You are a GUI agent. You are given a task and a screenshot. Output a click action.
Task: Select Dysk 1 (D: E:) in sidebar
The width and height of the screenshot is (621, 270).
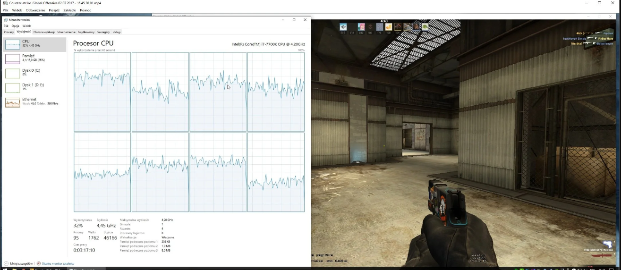pyautogui.click(x=35, y=87)
